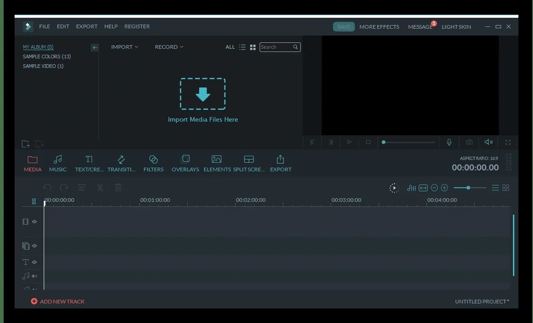Toggle preview volume speaker icon

(488, 142)
